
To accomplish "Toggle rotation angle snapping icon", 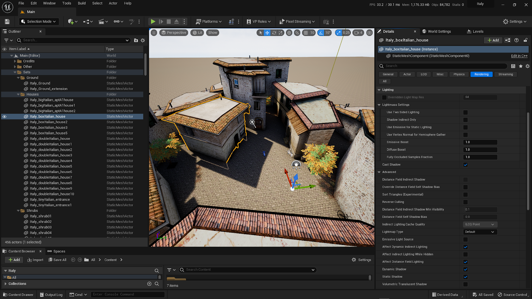I will [x=321, y=33].
